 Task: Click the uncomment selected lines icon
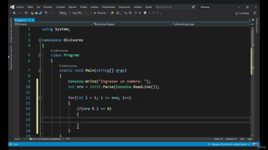[x=130, y=13]
